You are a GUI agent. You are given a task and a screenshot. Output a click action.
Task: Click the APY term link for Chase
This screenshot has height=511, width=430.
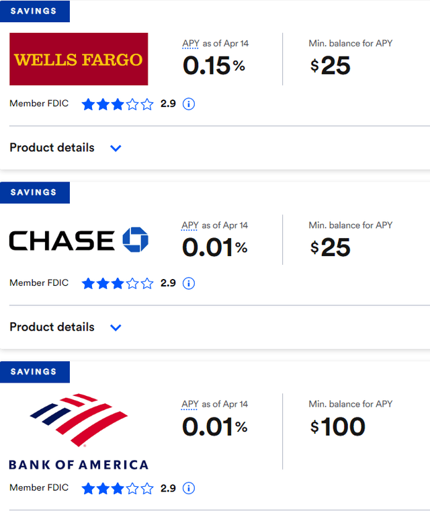190,225
